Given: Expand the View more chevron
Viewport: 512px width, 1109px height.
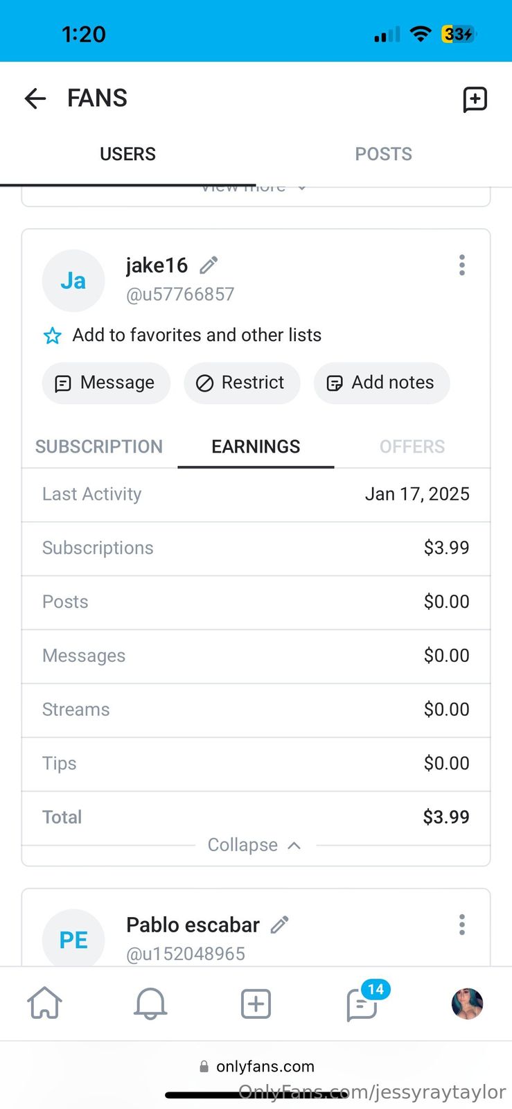Looking at the screenshot, I should point(301,188).
